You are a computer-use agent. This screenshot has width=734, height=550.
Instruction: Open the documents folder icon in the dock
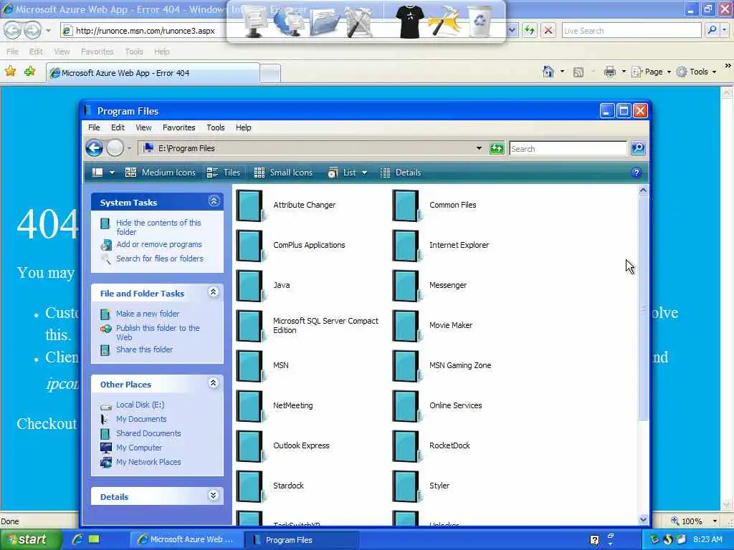point(325,22)
